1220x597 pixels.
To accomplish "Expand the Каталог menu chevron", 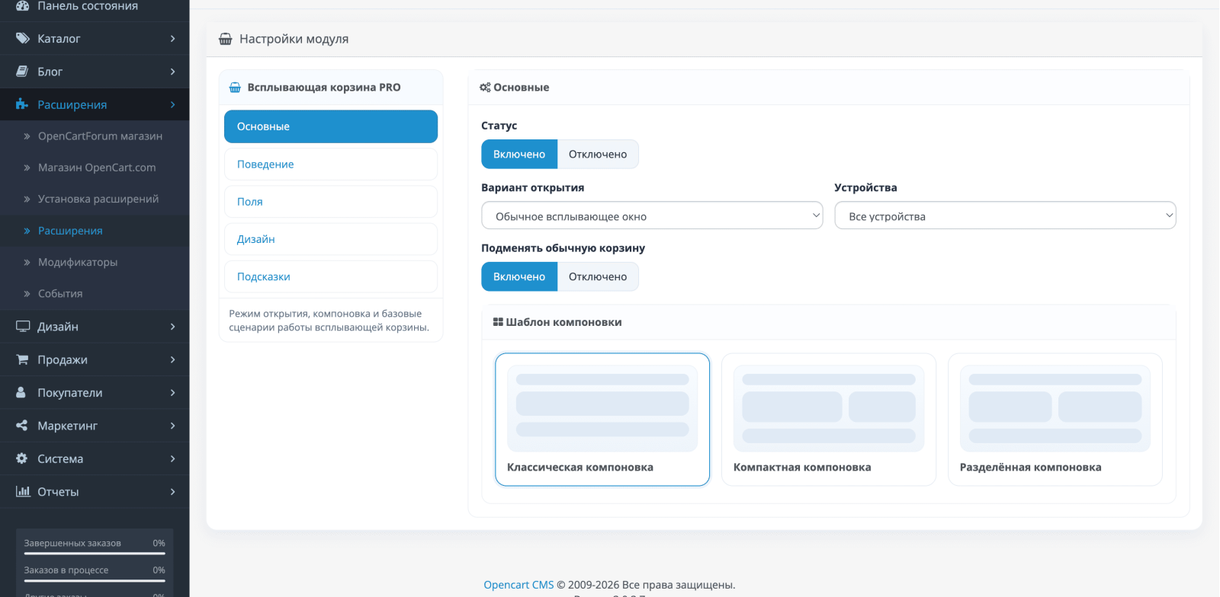I will pyautogui.click(x=172, y=38).
